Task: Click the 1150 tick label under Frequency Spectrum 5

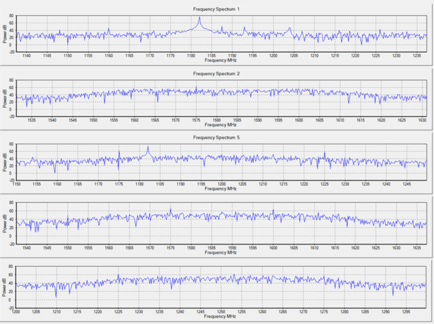Action: click(16, 184)
